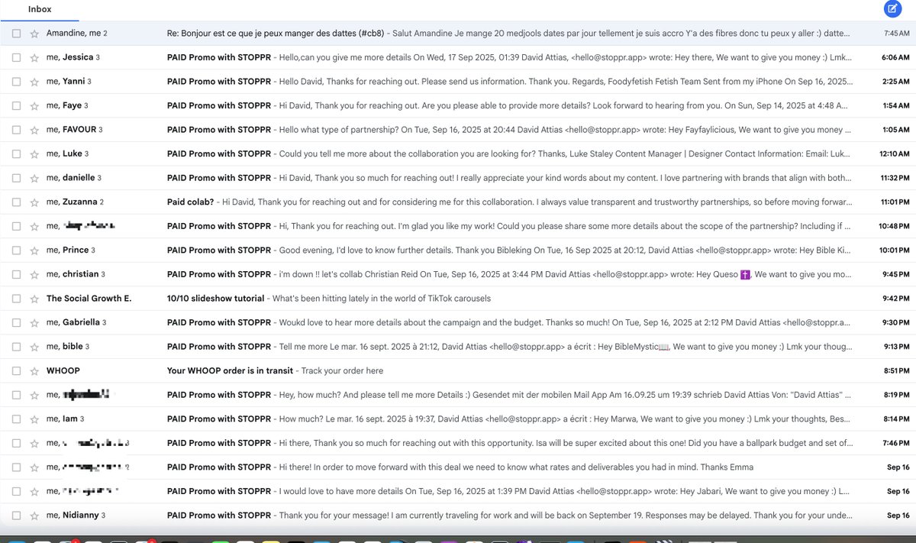Star the email received at 10:48 PM
This screenshot has width=916, height=543.
tap(34, 226)
